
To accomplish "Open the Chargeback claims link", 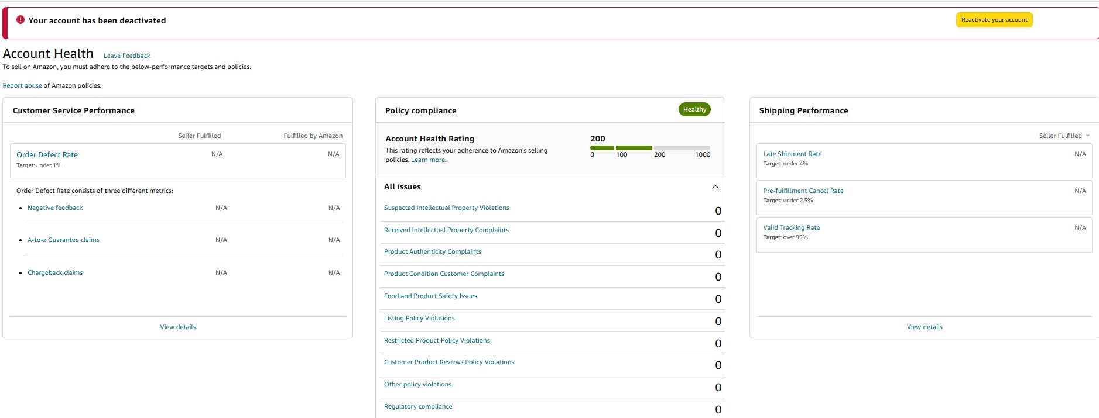I will pyautogui.click(x=55, y=272).
